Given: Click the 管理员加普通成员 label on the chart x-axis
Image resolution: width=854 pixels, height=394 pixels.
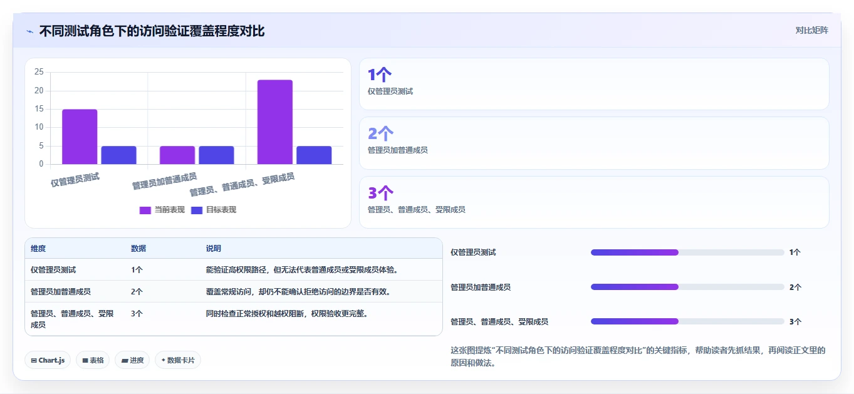Looking at the screenshot, I should click(164, 181).
